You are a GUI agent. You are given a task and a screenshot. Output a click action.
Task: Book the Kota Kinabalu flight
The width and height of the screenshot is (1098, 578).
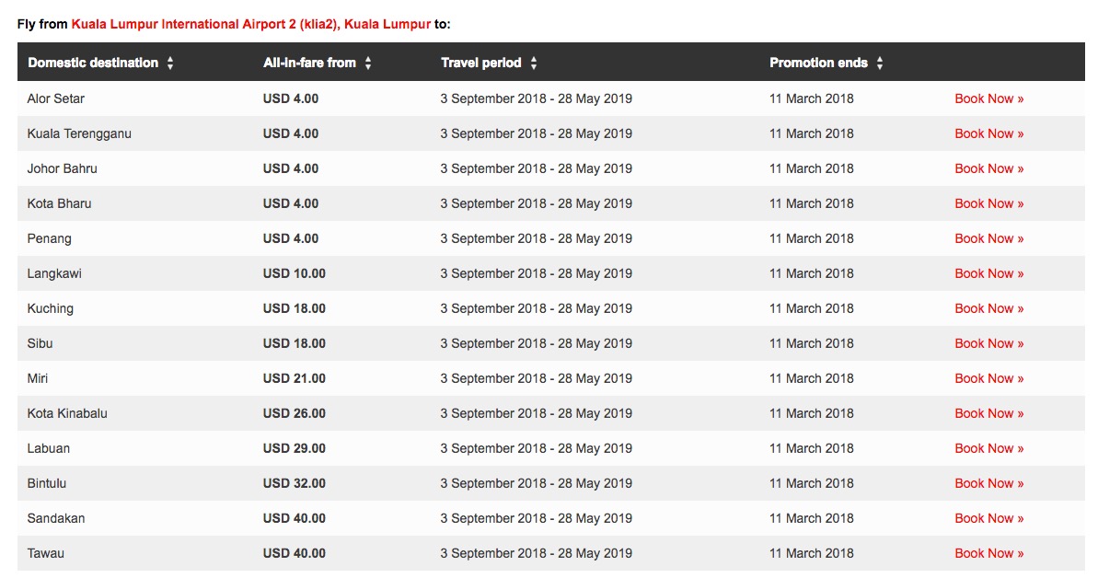click(988, 414)
